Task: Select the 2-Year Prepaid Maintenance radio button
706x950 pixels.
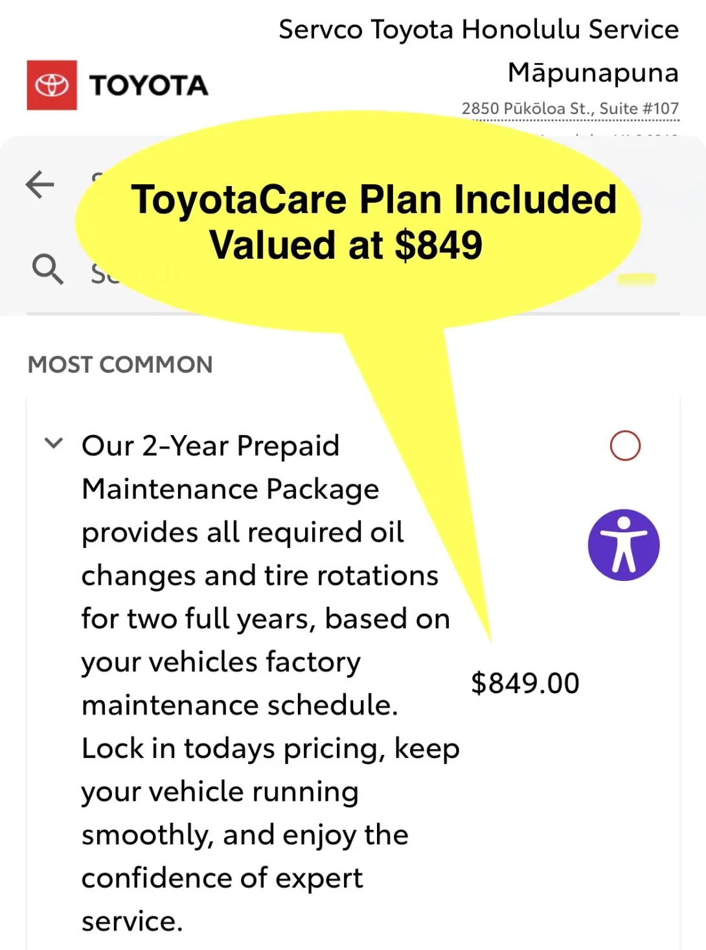Action: point(625,446)
